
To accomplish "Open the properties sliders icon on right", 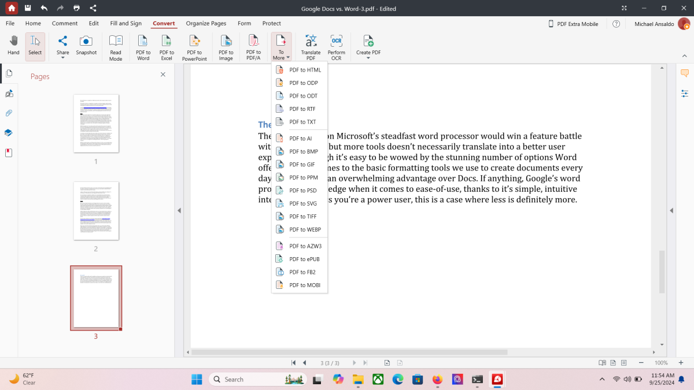I will tap(685, 93).
